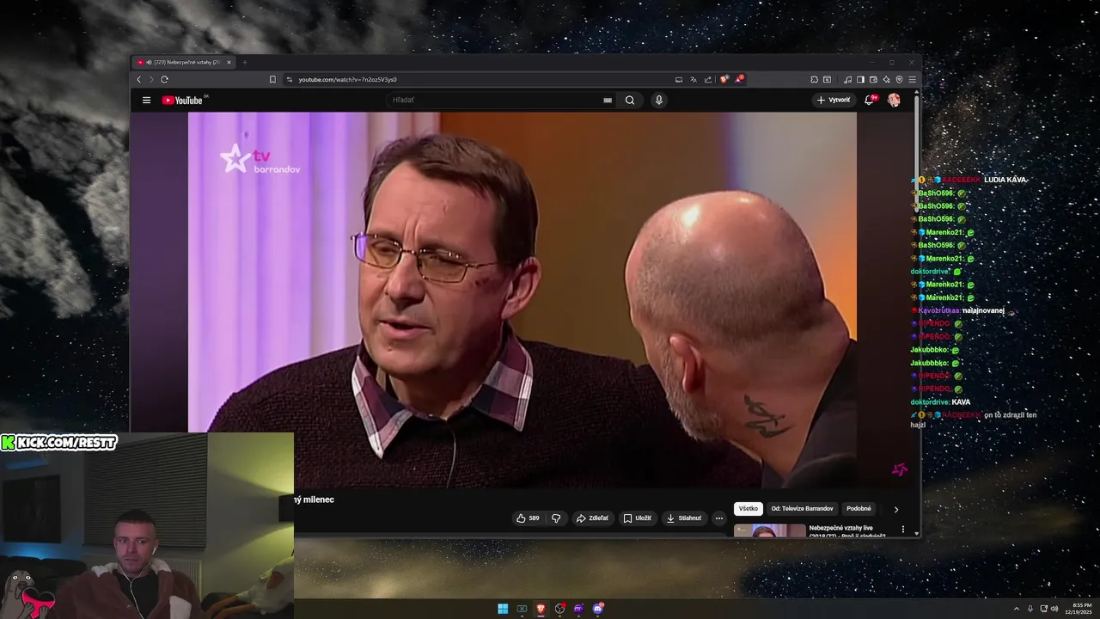Click chat message 'KAVA' by doktordrive

pos(961,401)
